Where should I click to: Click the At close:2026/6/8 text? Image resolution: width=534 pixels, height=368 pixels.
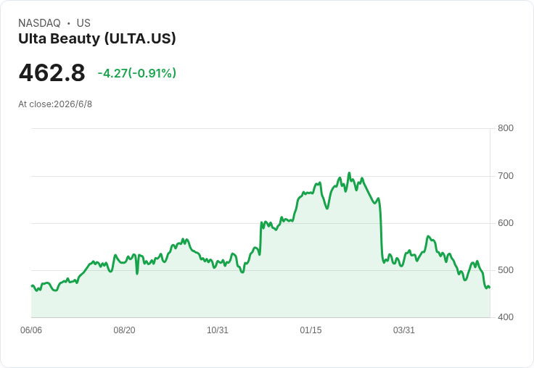[55, 104]
